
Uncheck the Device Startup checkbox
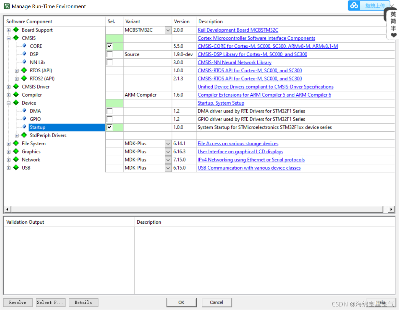110,127
